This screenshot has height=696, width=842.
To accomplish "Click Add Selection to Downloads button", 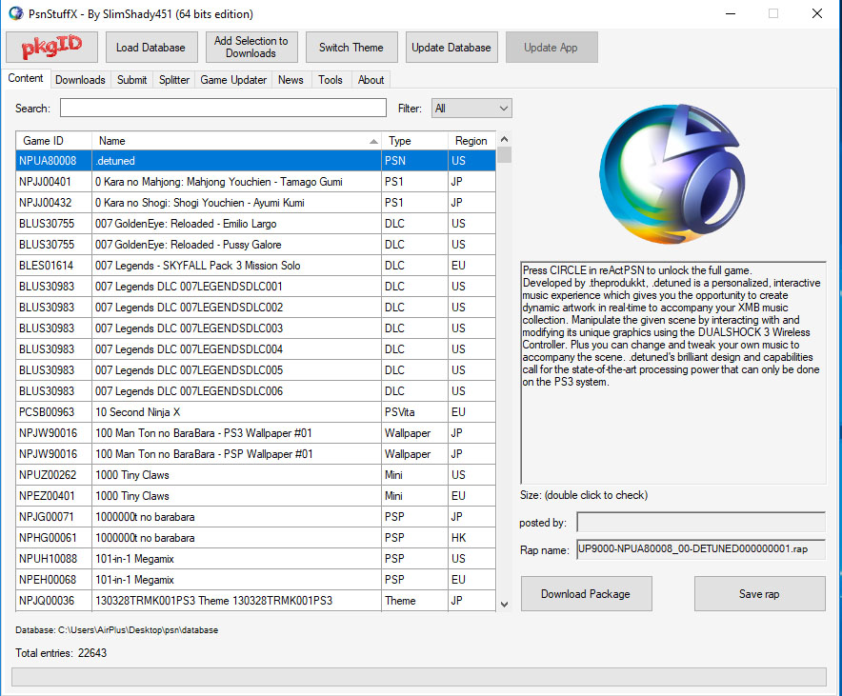I will [251, 48].
